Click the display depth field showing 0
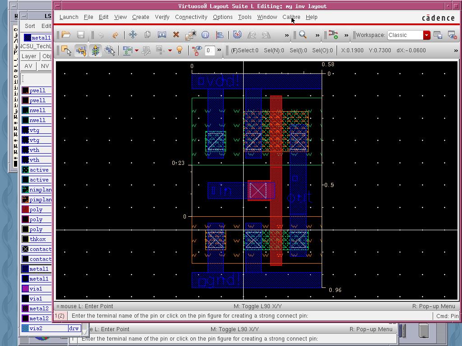The height and width of the screenshot is (346, 462). tap(209, 50)
